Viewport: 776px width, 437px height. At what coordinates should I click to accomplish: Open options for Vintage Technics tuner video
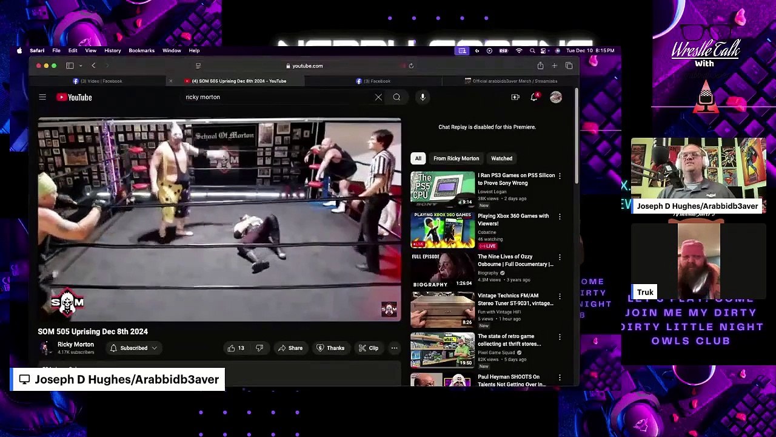coord(560,296)
